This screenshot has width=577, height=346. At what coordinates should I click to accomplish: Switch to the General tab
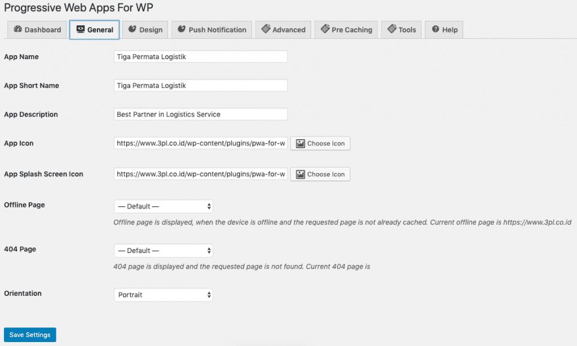pyautogui.click(x=95, y=30)
